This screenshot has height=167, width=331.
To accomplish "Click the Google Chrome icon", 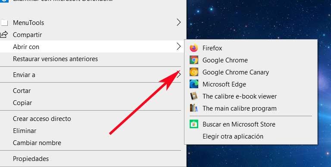I will click(x=194, y=60).
